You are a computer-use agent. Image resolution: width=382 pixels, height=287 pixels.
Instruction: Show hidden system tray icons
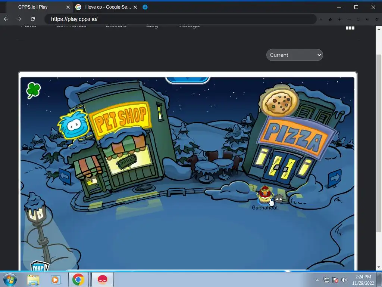(317, 280)
